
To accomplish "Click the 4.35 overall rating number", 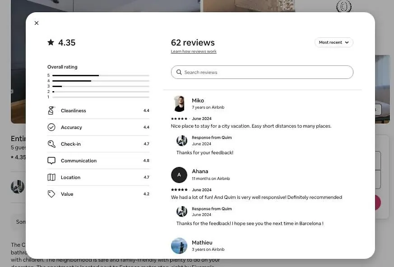I will (67, 42).
